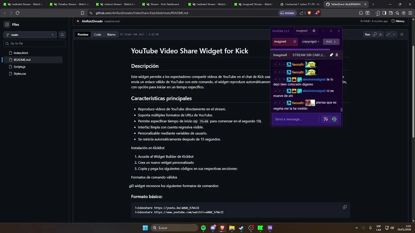Open Scripts.js in the file tree
Image resolution: width=415 pixels, height=233 pixels.
coord(19,67)
